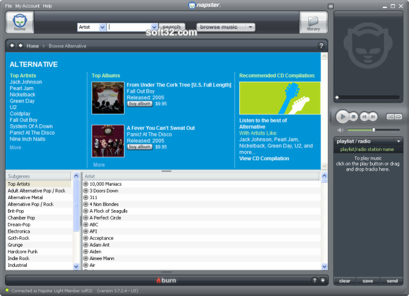Image resolution: width=409 pixels, height=296 pixels.
Task: Click icon next to 311
Action: (x=85, y=197)
